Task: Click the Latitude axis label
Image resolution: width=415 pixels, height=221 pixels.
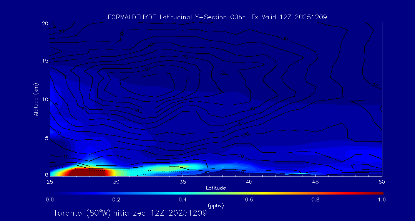Action: (216, 188)
